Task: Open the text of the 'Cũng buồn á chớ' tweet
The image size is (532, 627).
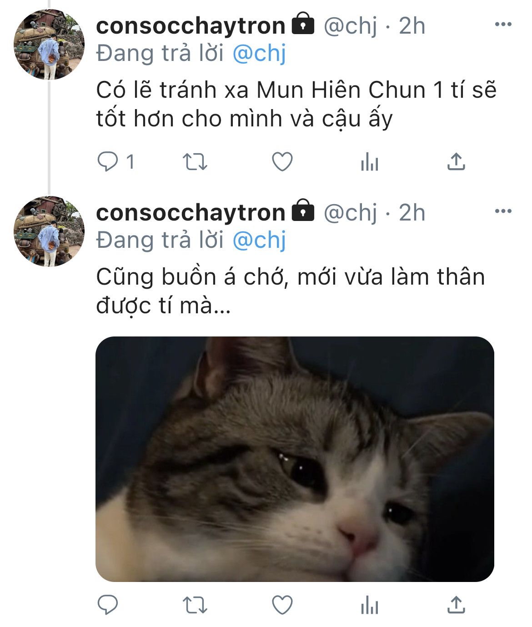Action: [x=290, y=291]
